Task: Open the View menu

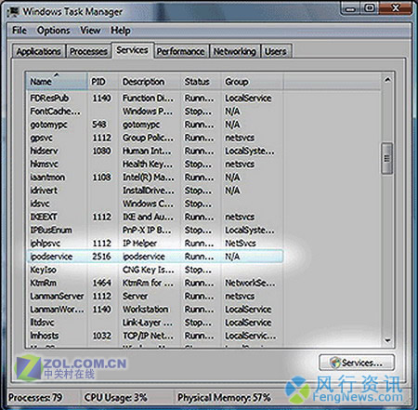Action: click(90, 31)
